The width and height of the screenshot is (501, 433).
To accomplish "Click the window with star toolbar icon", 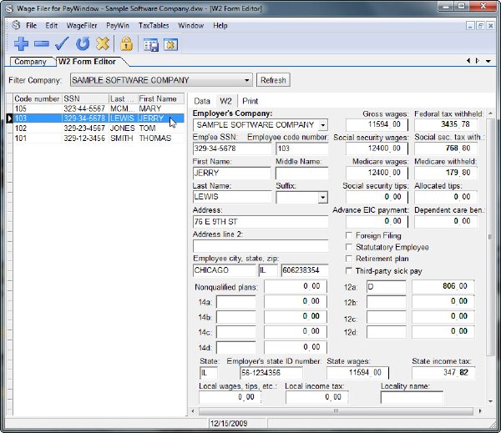I will pyautogui.click(x=170, y=45).
